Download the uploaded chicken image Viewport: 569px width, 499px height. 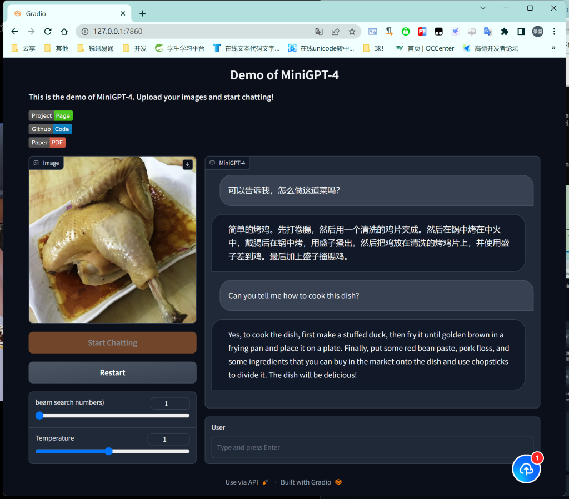coord(188,164)
